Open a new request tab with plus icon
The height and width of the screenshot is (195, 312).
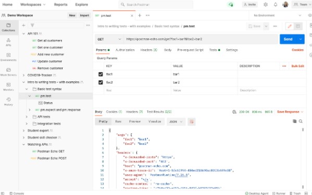[140, 16]
